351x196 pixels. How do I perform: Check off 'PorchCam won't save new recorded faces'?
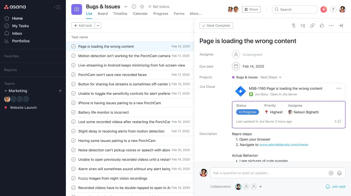tap(73, 75)
